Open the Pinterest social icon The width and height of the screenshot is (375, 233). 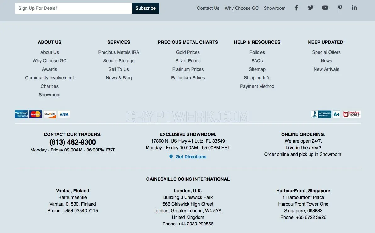[340, 8]
